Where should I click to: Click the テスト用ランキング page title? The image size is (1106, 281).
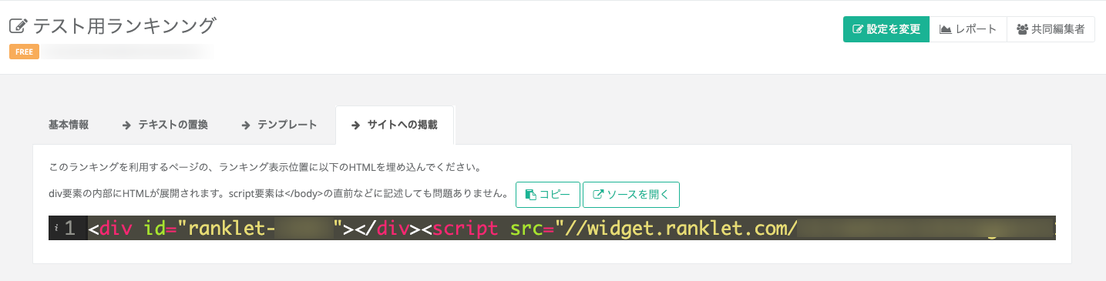pyautogui.click(x=125, y=27)
